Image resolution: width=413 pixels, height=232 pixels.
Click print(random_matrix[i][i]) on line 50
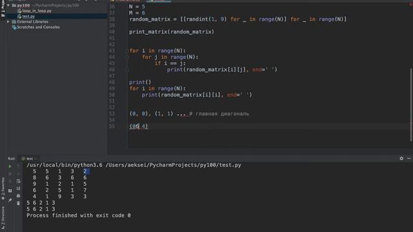[197, 95]
